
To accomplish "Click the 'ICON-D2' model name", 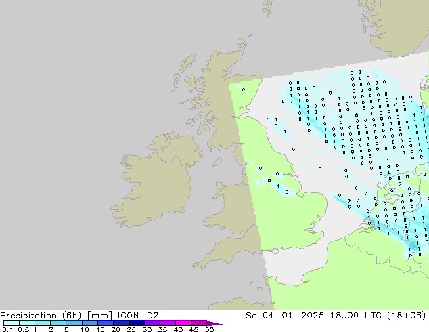I will tap(138, 316).
